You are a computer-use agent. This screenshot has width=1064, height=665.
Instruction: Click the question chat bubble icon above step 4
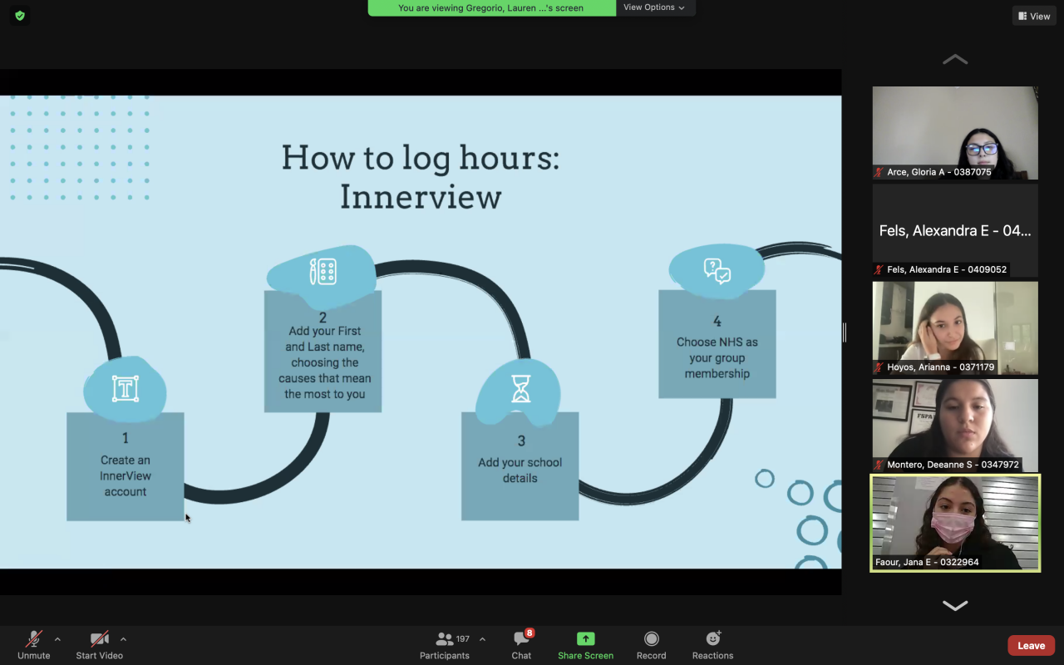tap(717, 271)
